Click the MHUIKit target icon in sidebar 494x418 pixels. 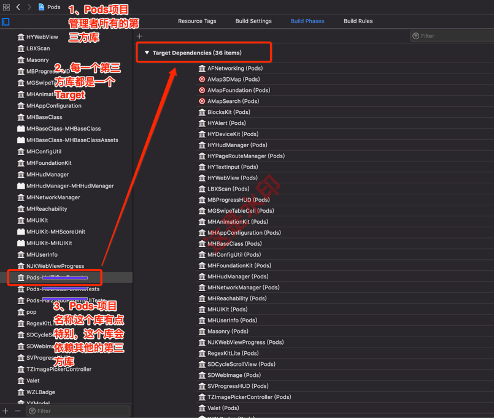(21, 220)
